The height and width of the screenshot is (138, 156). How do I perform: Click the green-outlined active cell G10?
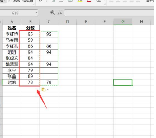[x=123, y=82]
